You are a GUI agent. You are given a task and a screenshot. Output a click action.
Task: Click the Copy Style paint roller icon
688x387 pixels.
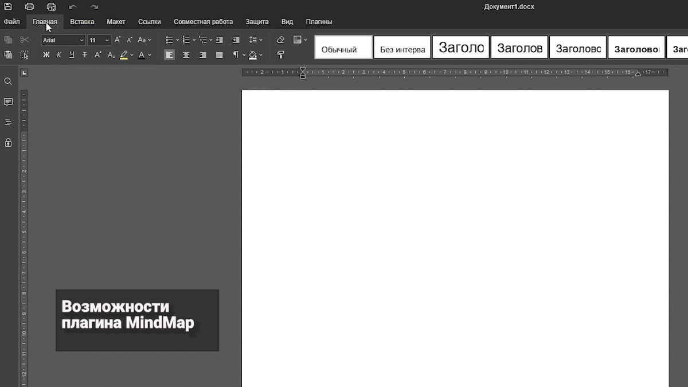280,55
